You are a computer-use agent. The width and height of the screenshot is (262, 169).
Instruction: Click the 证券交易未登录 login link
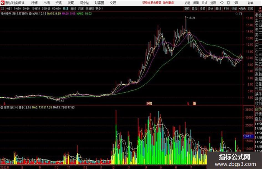[x=152, y=3]
